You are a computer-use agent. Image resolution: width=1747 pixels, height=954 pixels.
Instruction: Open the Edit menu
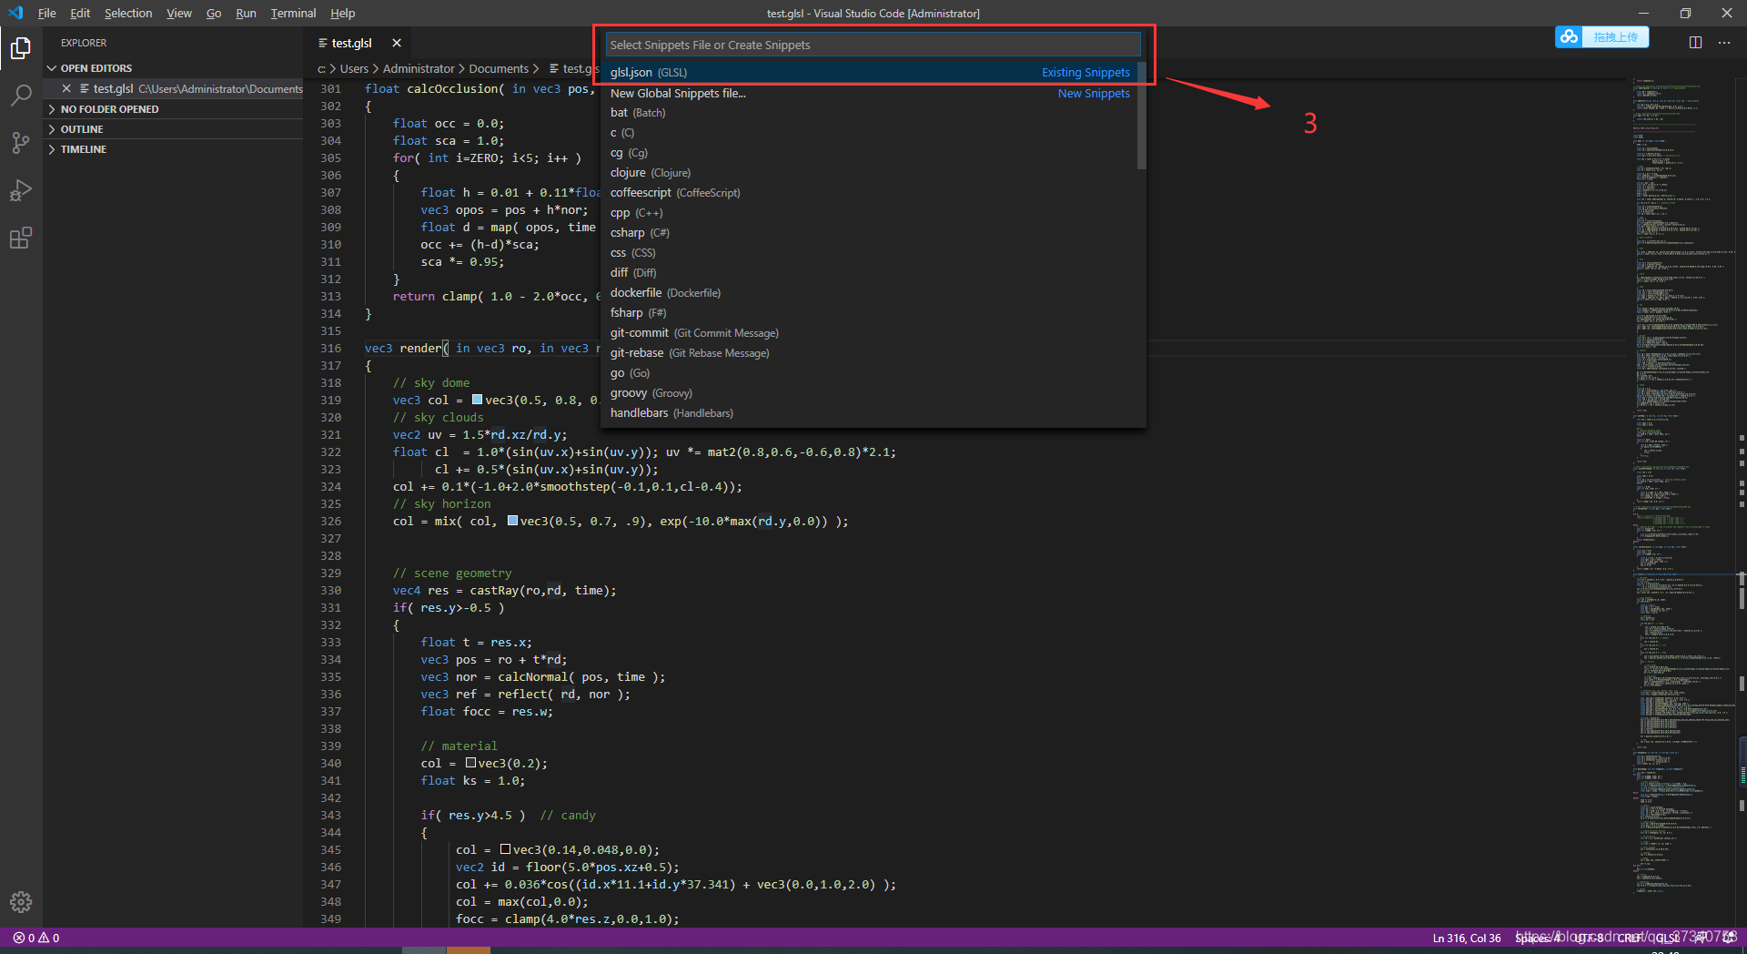click(x=80, y=13)
